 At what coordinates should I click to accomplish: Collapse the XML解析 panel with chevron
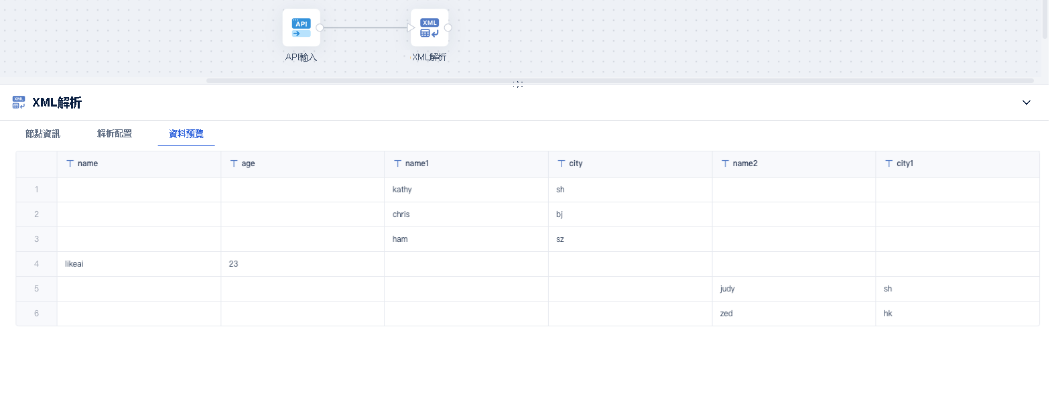[1027, 103]
